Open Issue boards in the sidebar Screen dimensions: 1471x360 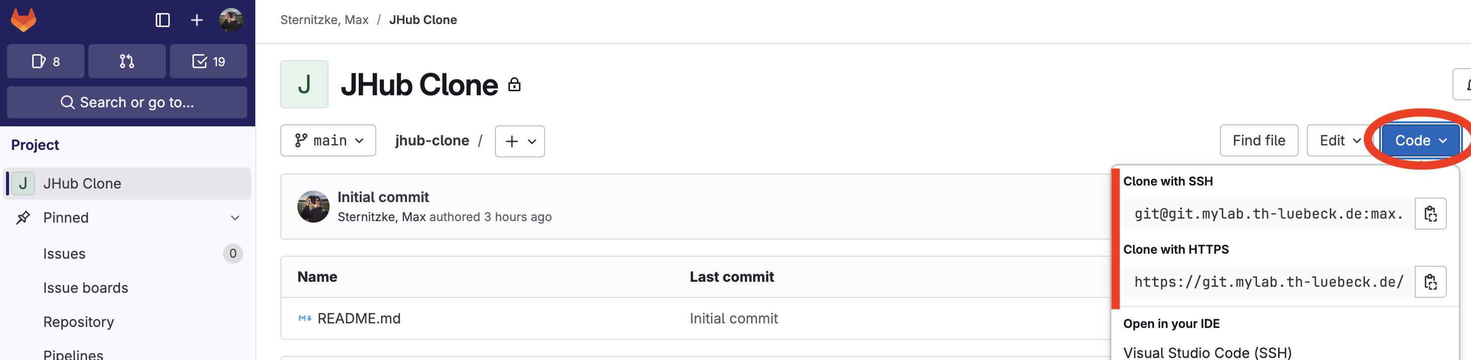[85, 288]
